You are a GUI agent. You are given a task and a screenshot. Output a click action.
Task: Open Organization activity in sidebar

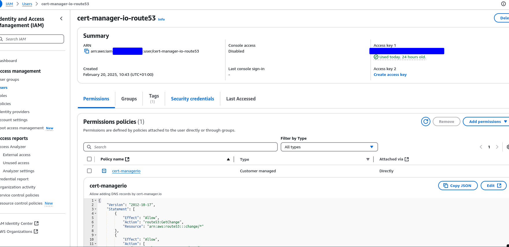click(x=18, y=187)
